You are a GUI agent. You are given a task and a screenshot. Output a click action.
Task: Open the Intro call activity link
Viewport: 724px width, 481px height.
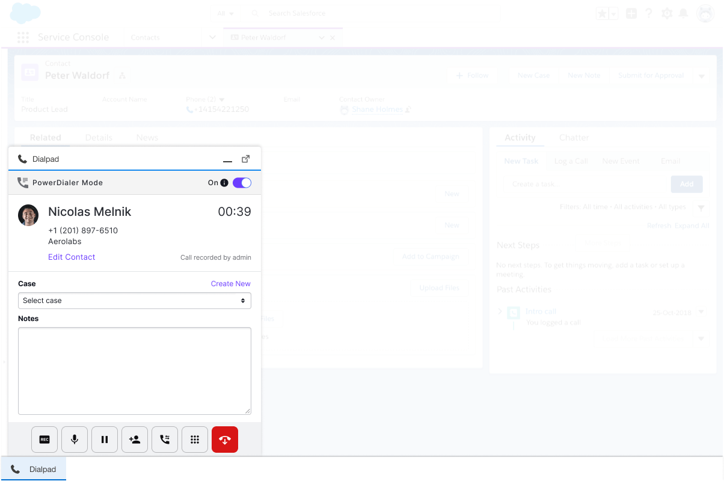click(541, 311)
